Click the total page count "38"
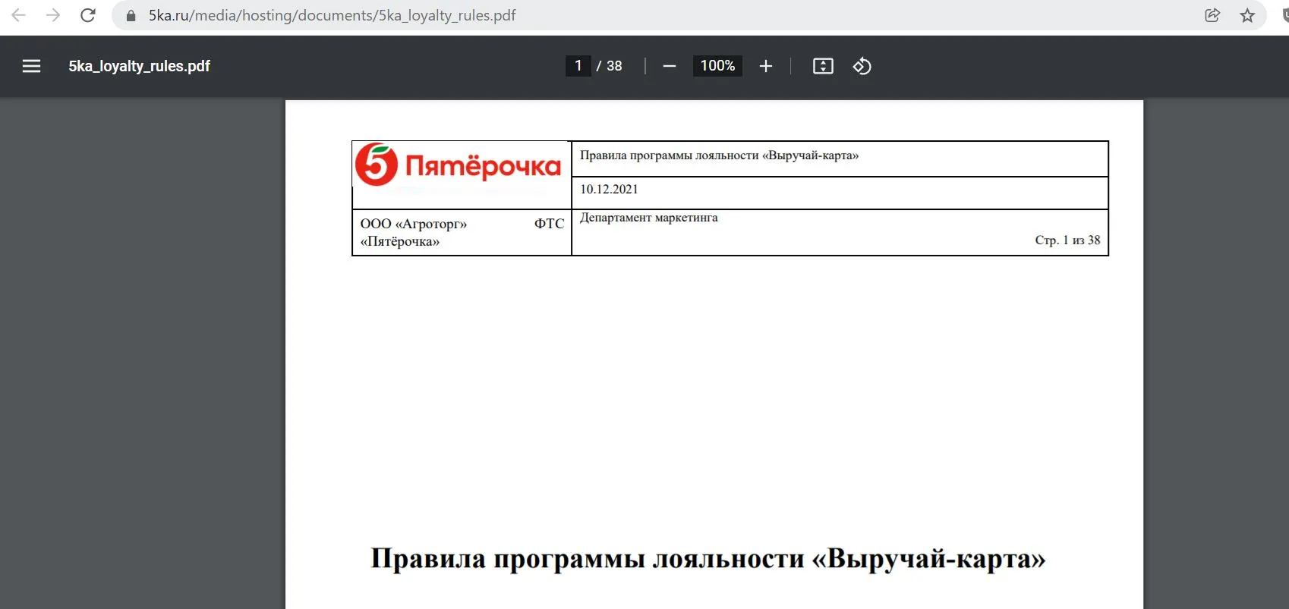Image resolution: width=1289 pixels, height=609 pixels. 614,66
